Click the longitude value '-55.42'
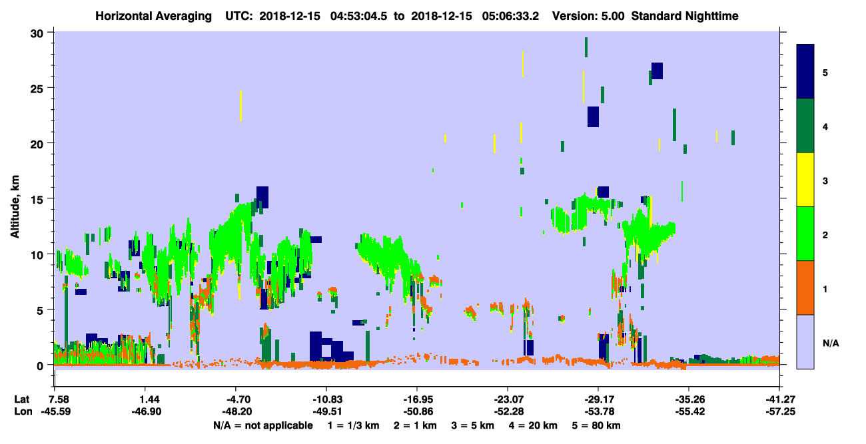866x444 pixels. point(689,412)
